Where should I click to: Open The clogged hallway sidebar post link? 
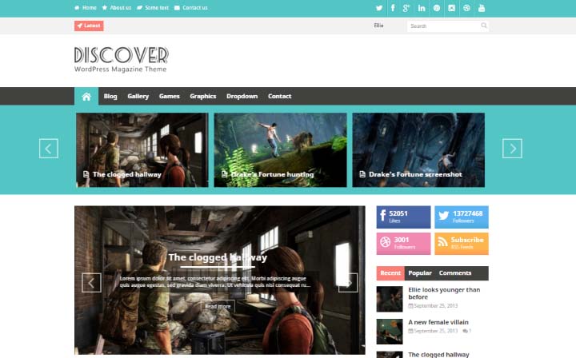click(438, 354)
